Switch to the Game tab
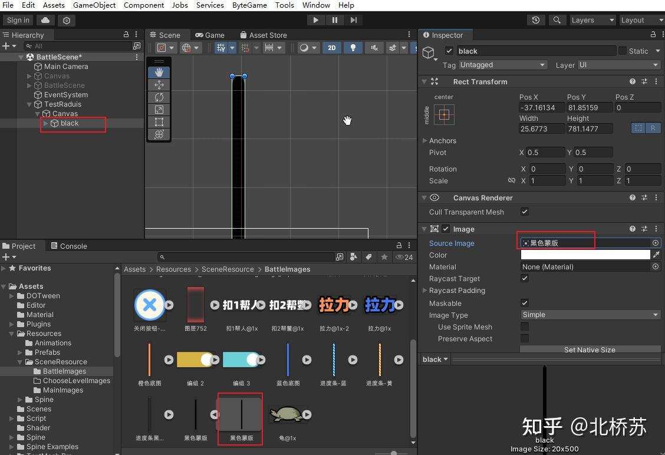 click(210, 35)
